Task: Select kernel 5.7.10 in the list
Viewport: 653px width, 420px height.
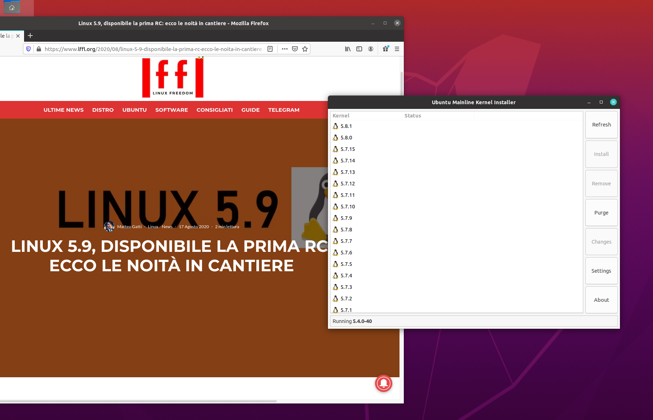Action: tap(456, 207)
